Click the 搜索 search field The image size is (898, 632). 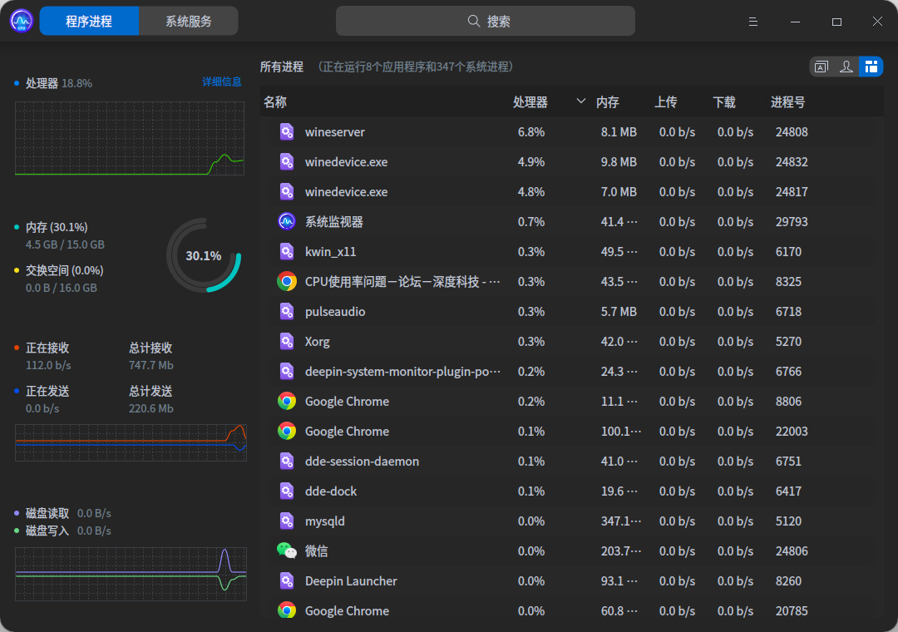(486, 22)
